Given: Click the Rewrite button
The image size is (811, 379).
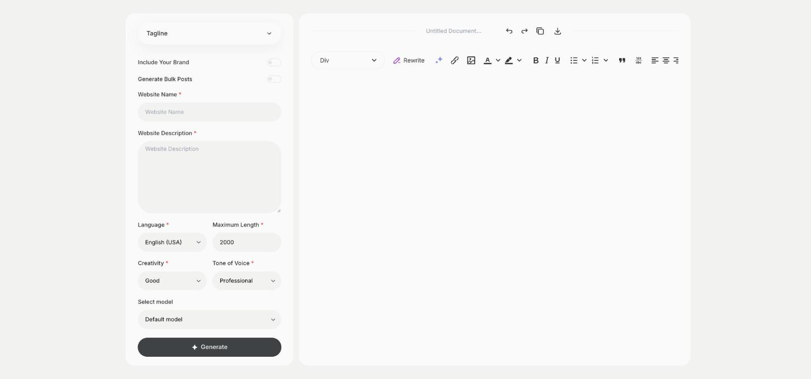Looking at the screenshot, I should pos(409,60).
